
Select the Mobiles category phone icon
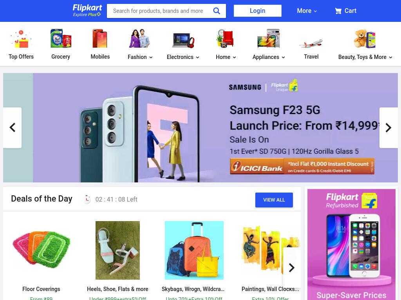pos(100,39)
